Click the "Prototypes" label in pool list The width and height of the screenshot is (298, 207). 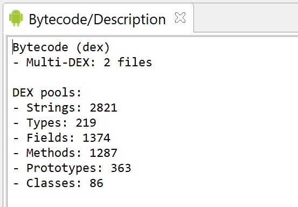(61, 169)
